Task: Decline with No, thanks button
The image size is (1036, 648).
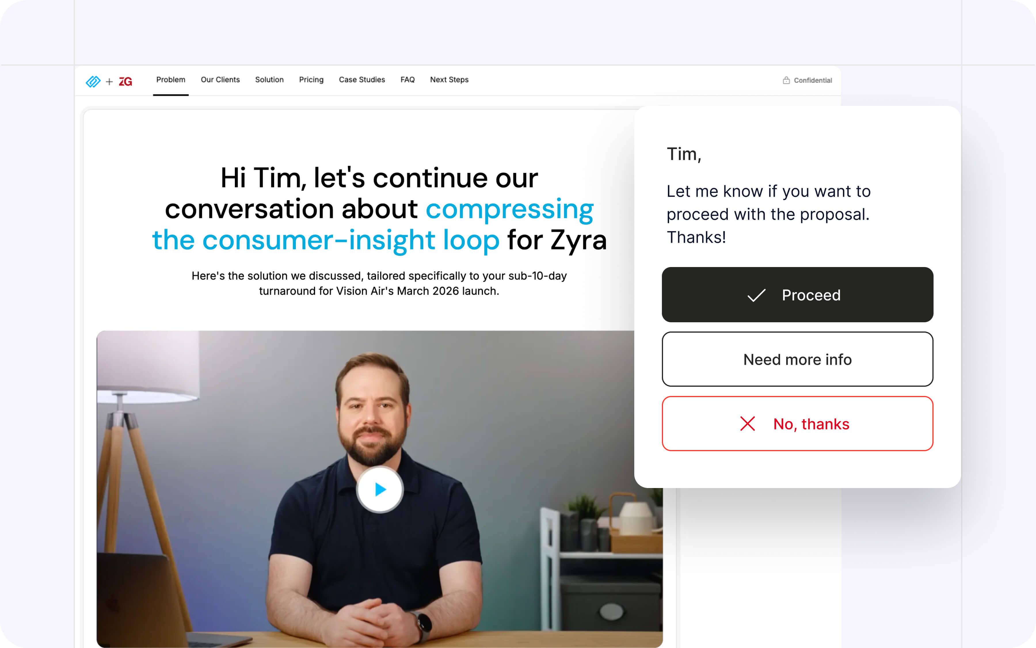Action: click(x=797, y=424)
